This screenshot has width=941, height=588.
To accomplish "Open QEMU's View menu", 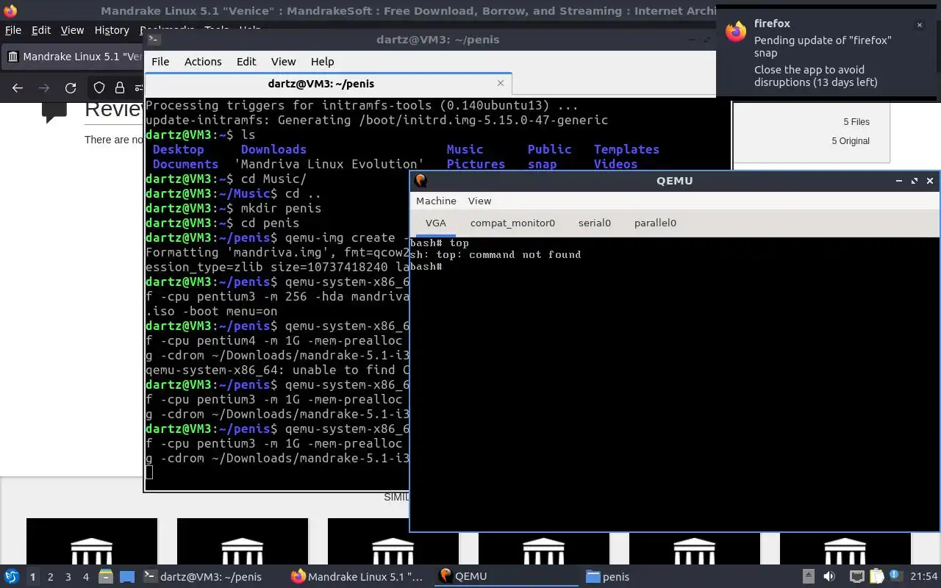I will [479, 201].
